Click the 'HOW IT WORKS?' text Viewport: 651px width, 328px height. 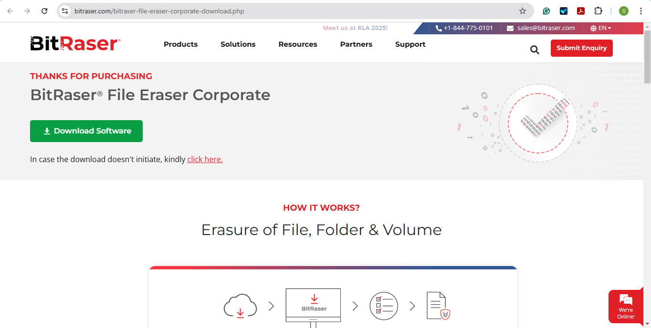click(x=321, y=208)
